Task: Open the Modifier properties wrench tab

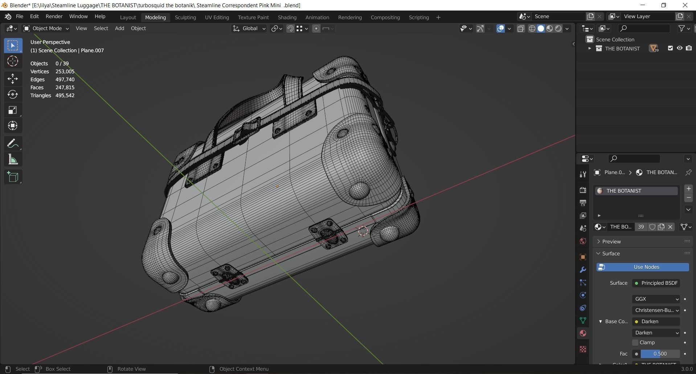Action: coord(583,270)
